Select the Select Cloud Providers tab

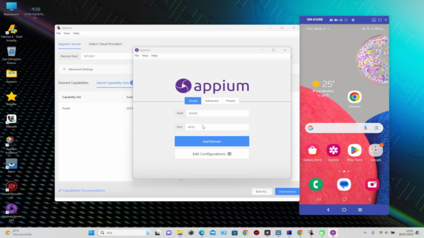point(105,44)
